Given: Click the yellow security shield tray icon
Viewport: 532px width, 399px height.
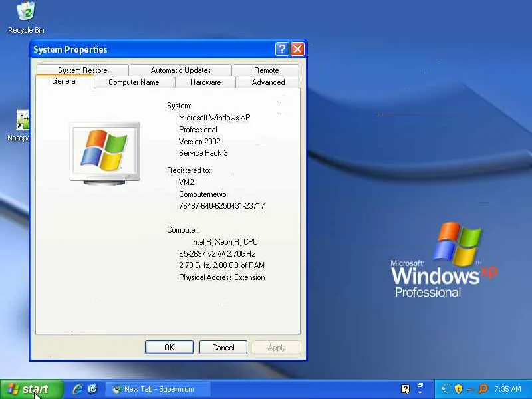Looking at the screenshot, I should (458, 389).
